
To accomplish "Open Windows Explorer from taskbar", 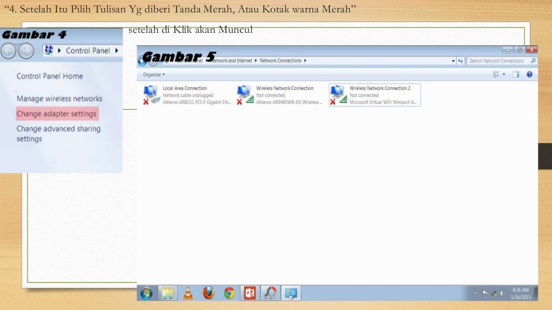I will [168, 293].
